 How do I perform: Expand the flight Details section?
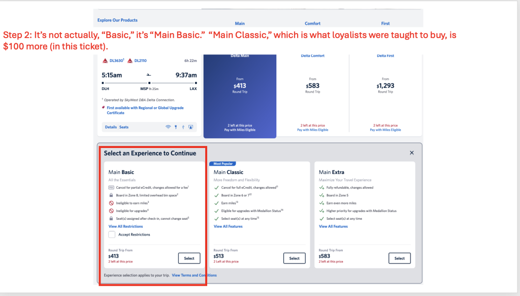coord(111,127)
